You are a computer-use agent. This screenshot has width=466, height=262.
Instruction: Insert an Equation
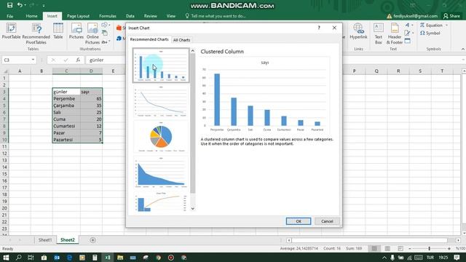[431, 25]
